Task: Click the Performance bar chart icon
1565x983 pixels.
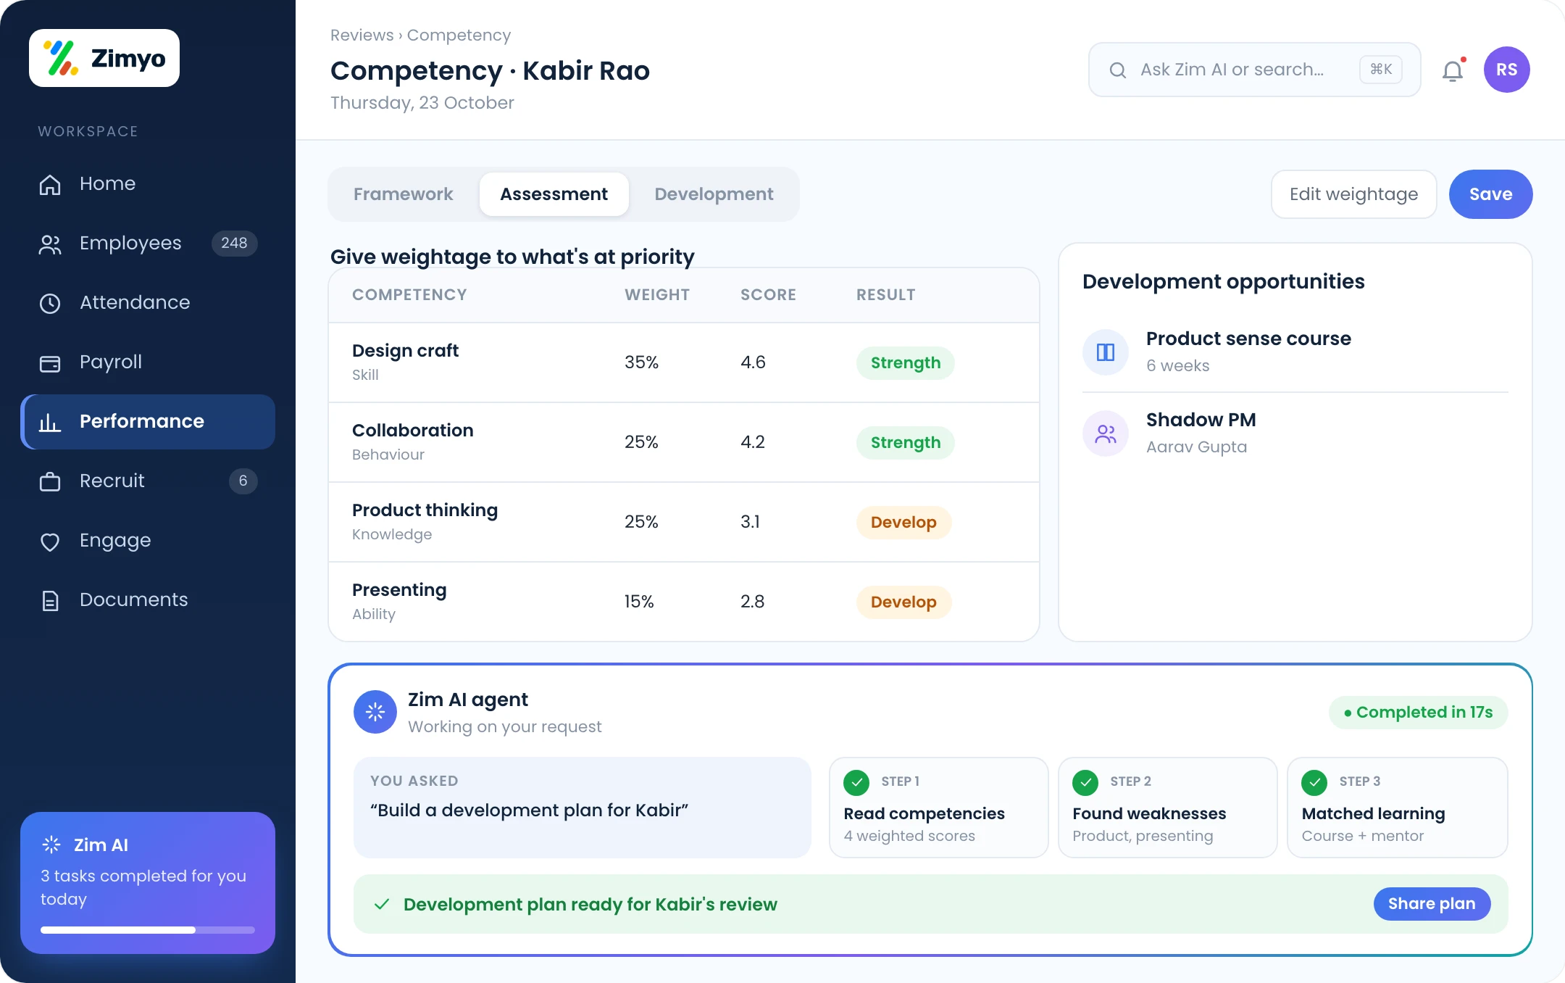Action: click(x=50, y=422)
